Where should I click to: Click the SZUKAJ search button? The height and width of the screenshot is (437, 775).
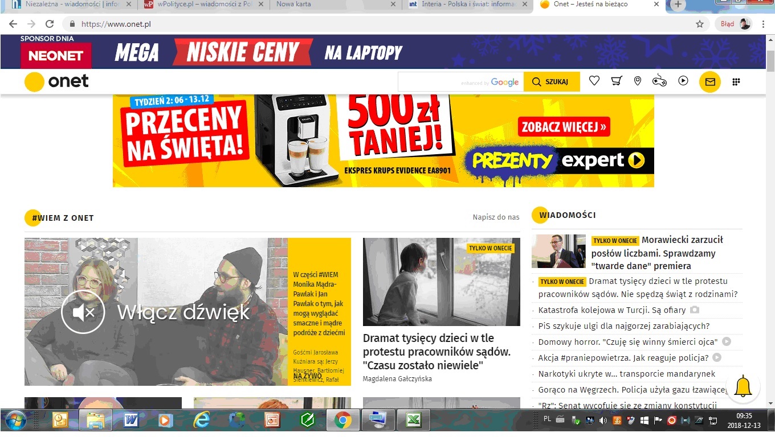552,82
